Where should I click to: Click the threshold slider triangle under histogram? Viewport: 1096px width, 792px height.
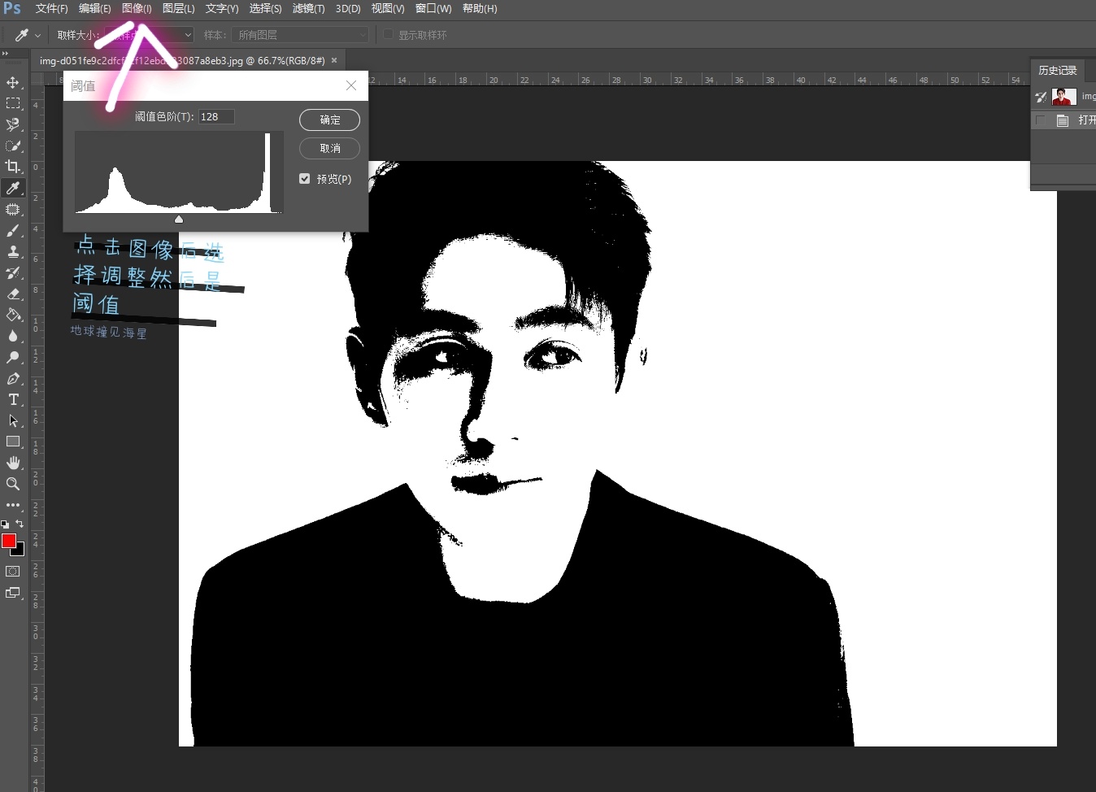tap(179, 220)
